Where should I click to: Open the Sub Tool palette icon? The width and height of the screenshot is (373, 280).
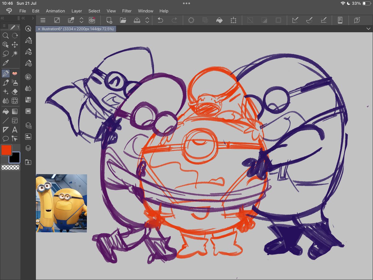[x=28, y=40]
